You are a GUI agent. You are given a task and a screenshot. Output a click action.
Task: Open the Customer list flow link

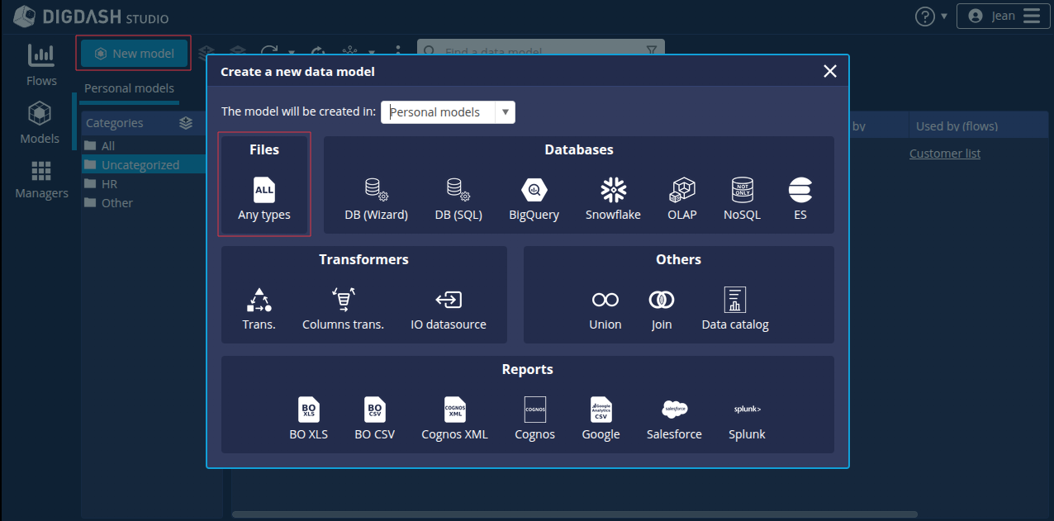point(945,154)
